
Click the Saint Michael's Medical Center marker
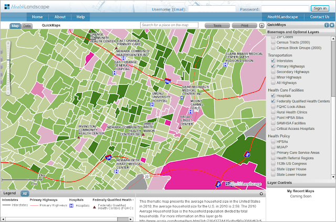point(182,97)
